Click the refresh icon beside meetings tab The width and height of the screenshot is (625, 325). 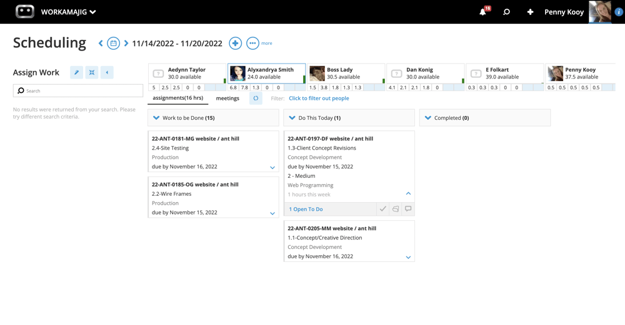pos(256,99)
